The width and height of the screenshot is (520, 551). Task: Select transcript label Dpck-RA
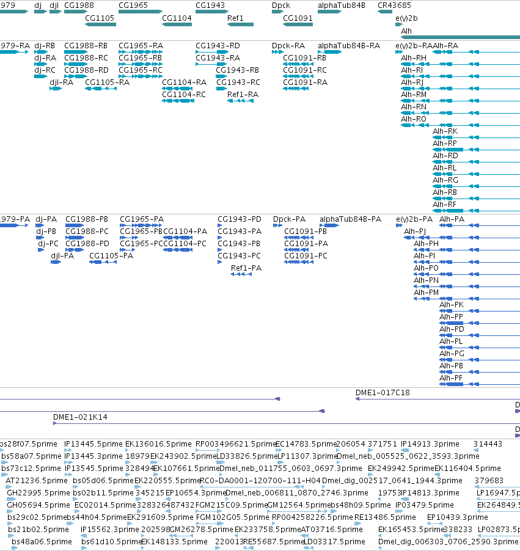(288, 46)
